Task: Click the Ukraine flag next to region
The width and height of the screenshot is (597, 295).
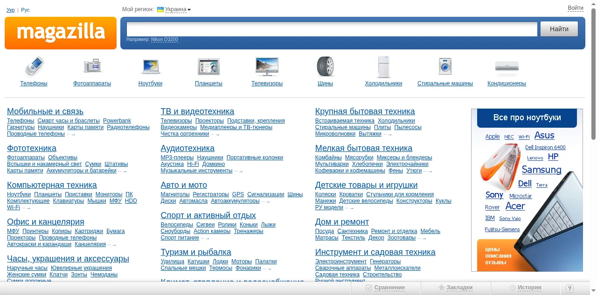Action: pos(160,9)
